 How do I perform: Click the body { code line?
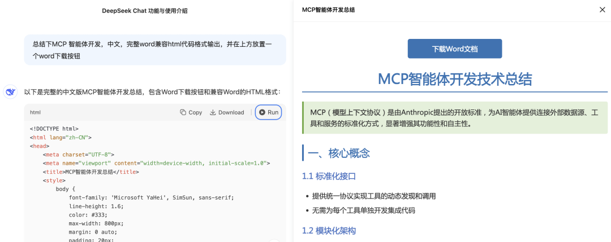(x=66, y=189)
